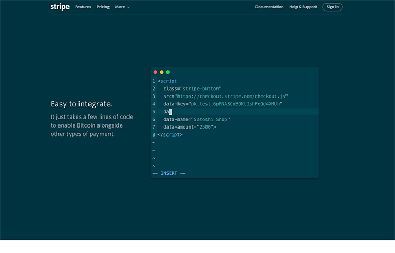Click the closing </script> tag
This screenshot has height=253, width=395.
[x=170, y=135]
